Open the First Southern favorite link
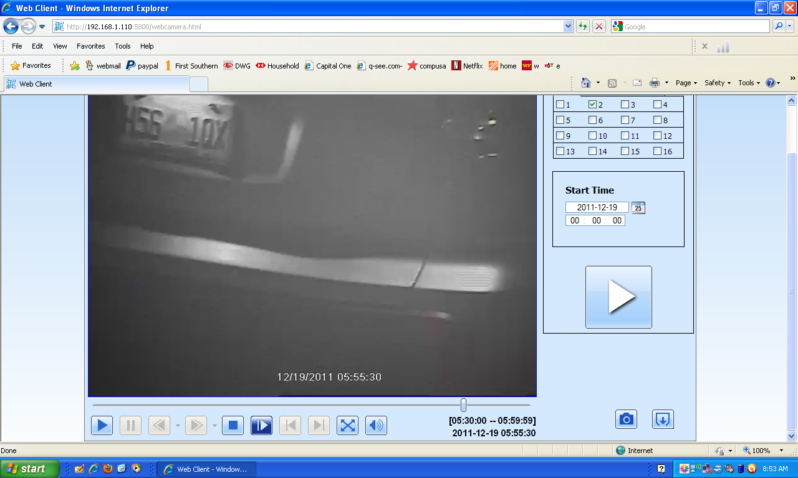The width and height of the screenshot is (798, 478). (191, 65)
